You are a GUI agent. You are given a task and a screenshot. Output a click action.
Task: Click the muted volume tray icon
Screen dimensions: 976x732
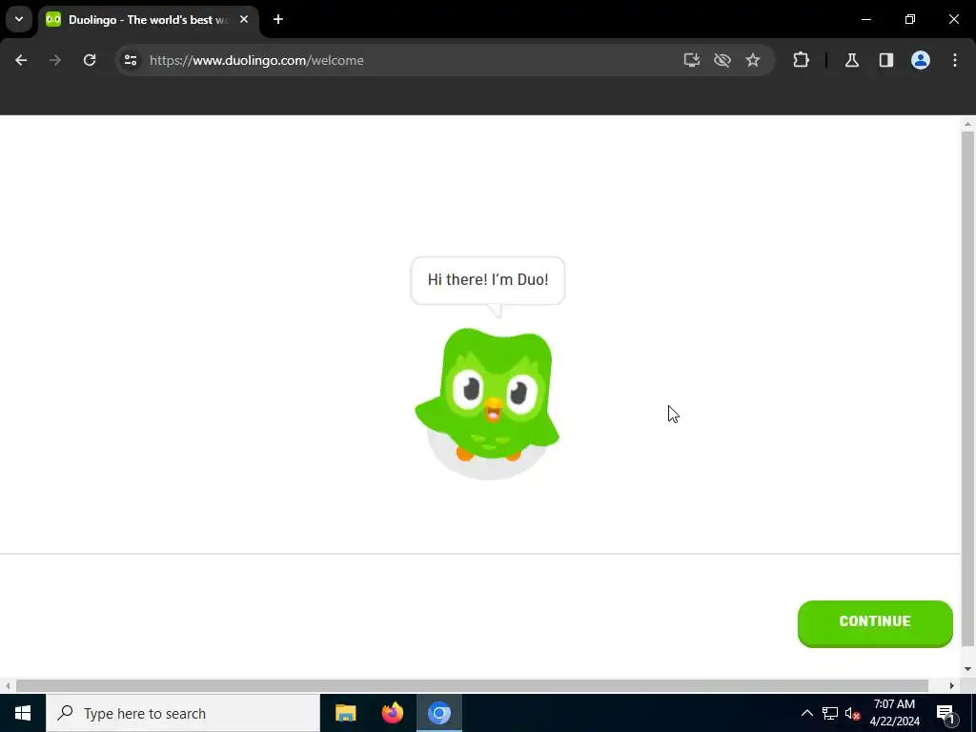[x=852, y=713]
